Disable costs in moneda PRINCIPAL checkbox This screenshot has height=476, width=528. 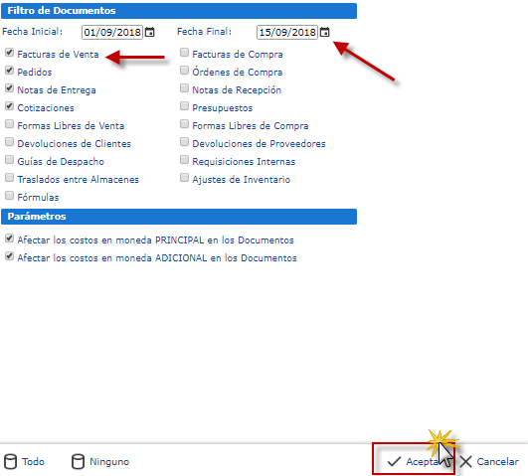tap(9, 238)
